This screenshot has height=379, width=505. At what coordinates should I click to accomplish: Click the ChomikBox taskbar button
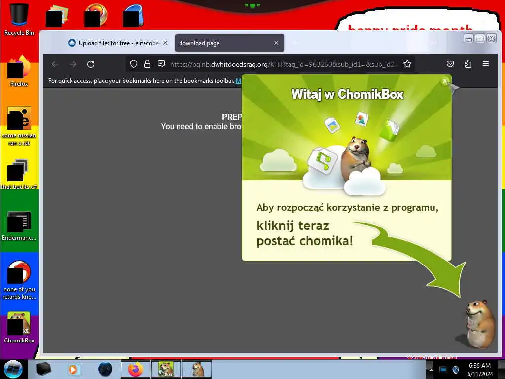click(166, 369)
